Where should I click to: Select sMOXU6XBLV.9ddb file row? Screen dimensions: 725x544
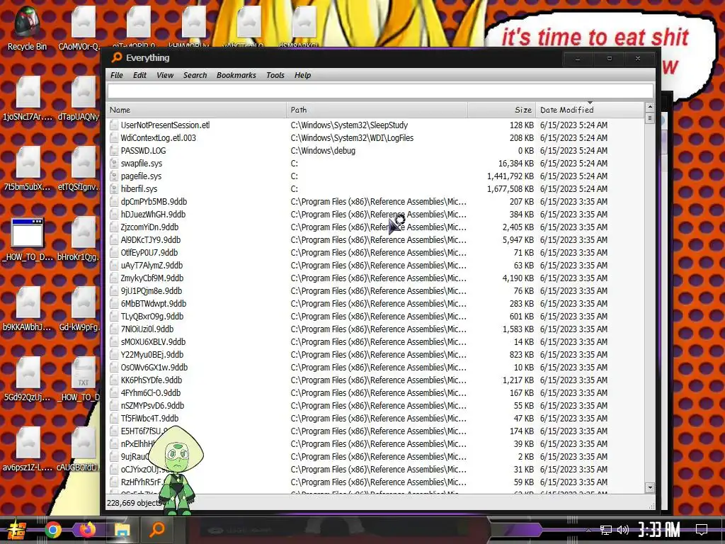point(375,342)
